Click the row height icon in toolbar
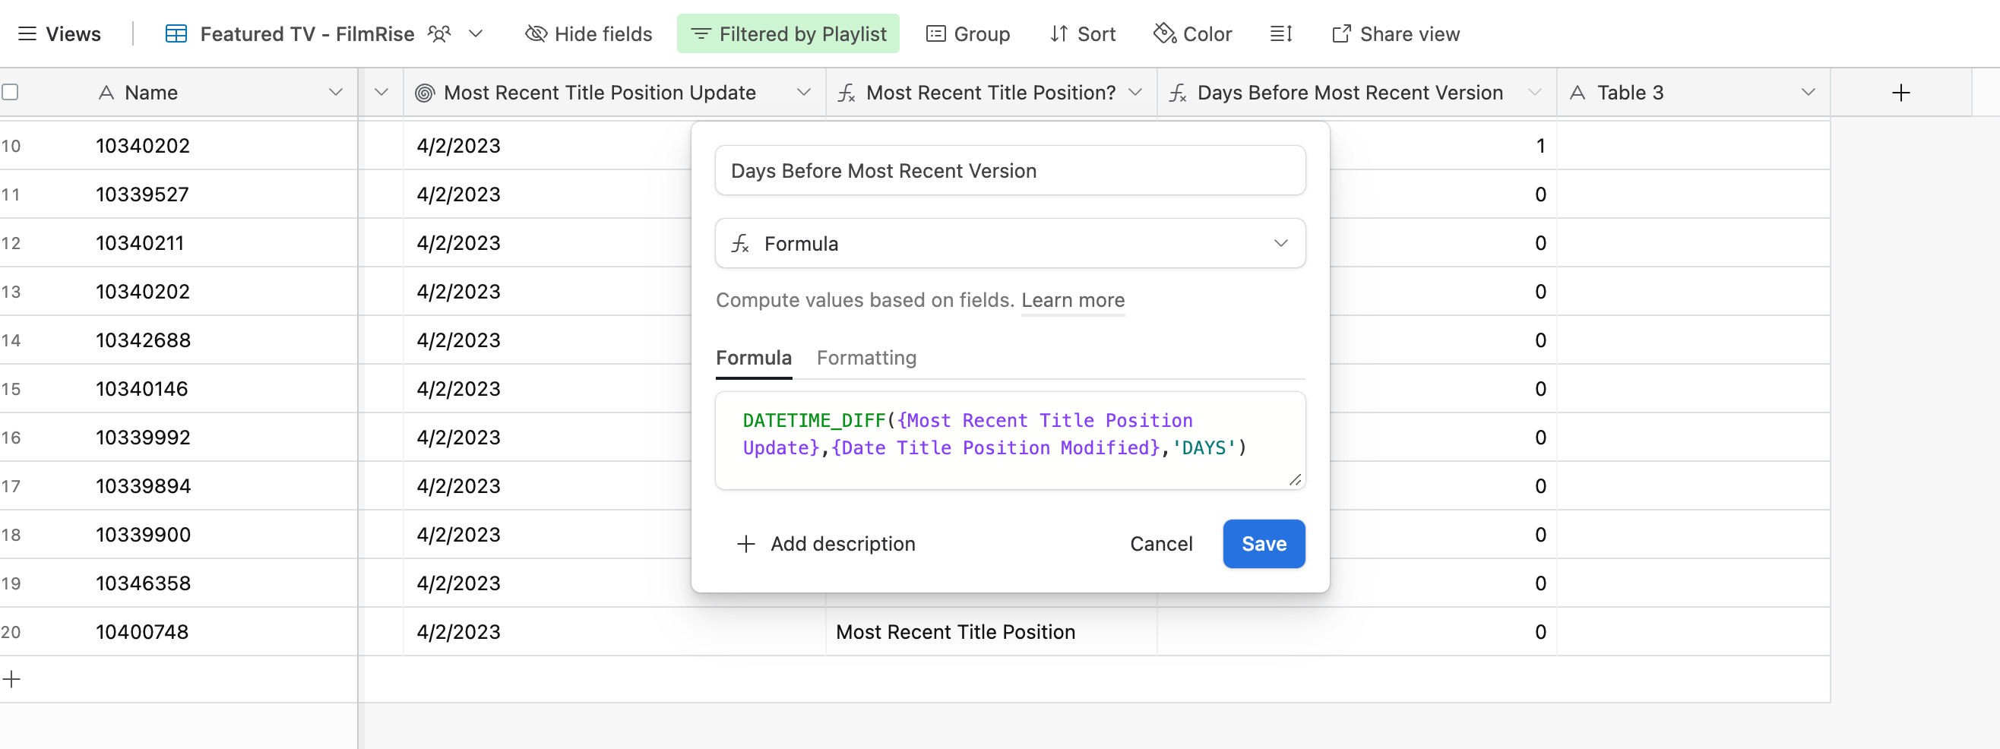Image resolution: width=2000 pixels, height=749 pixels. click(x=1280, y=33)
